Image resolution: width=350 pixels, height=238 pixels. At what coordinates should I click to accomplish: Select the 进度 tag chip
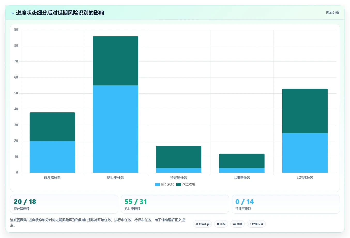[x=238, y=224]
